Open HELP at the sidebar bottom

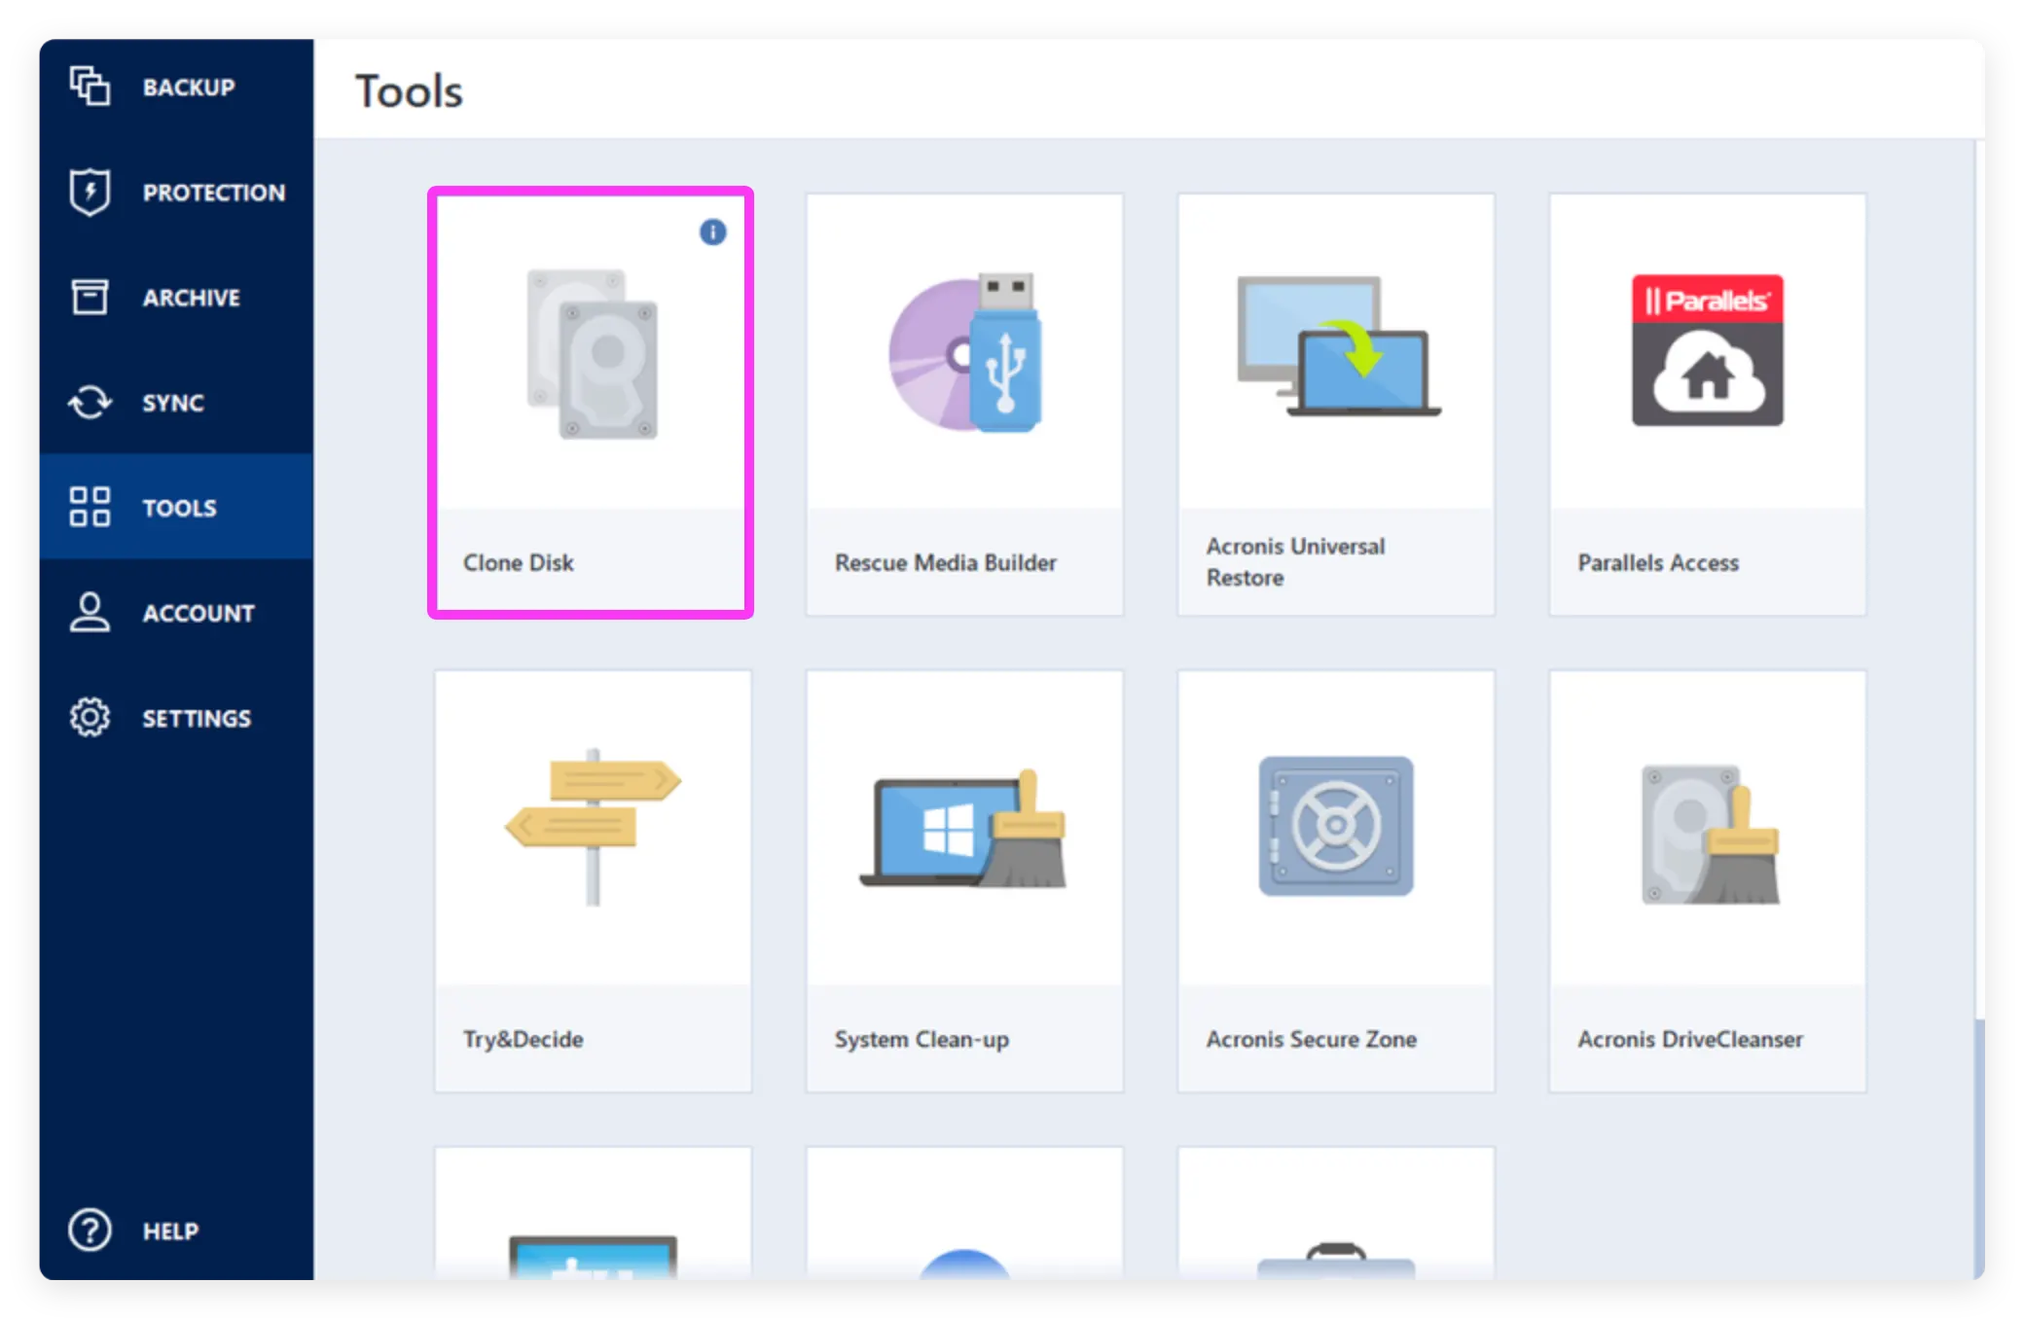pos(176,1230)
